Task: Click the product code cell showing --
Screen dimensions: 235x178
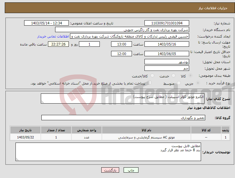Action: (x=206, y=137)
